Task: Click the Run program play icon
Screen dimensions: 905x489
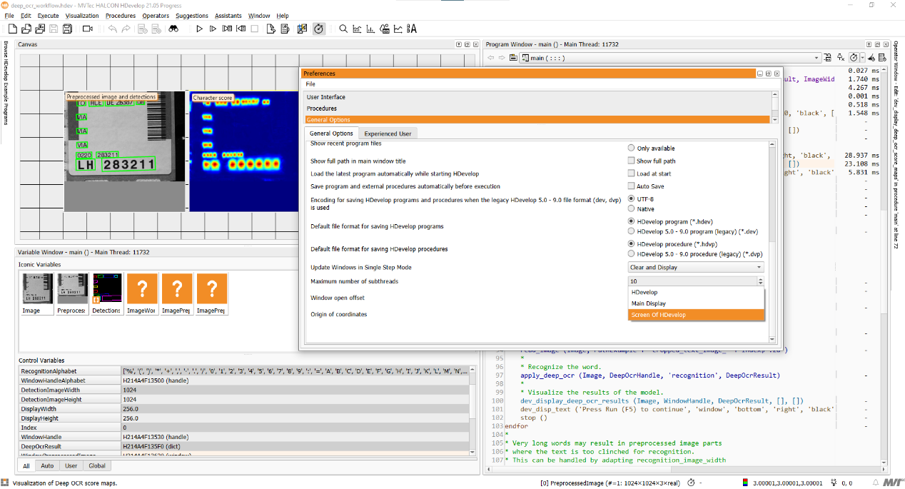Action: [x=199, y=29]
